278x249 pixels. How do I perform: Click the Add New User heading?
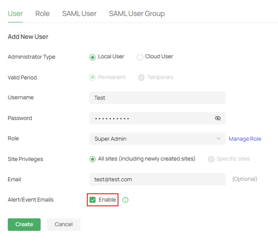(x=28, y=37)
